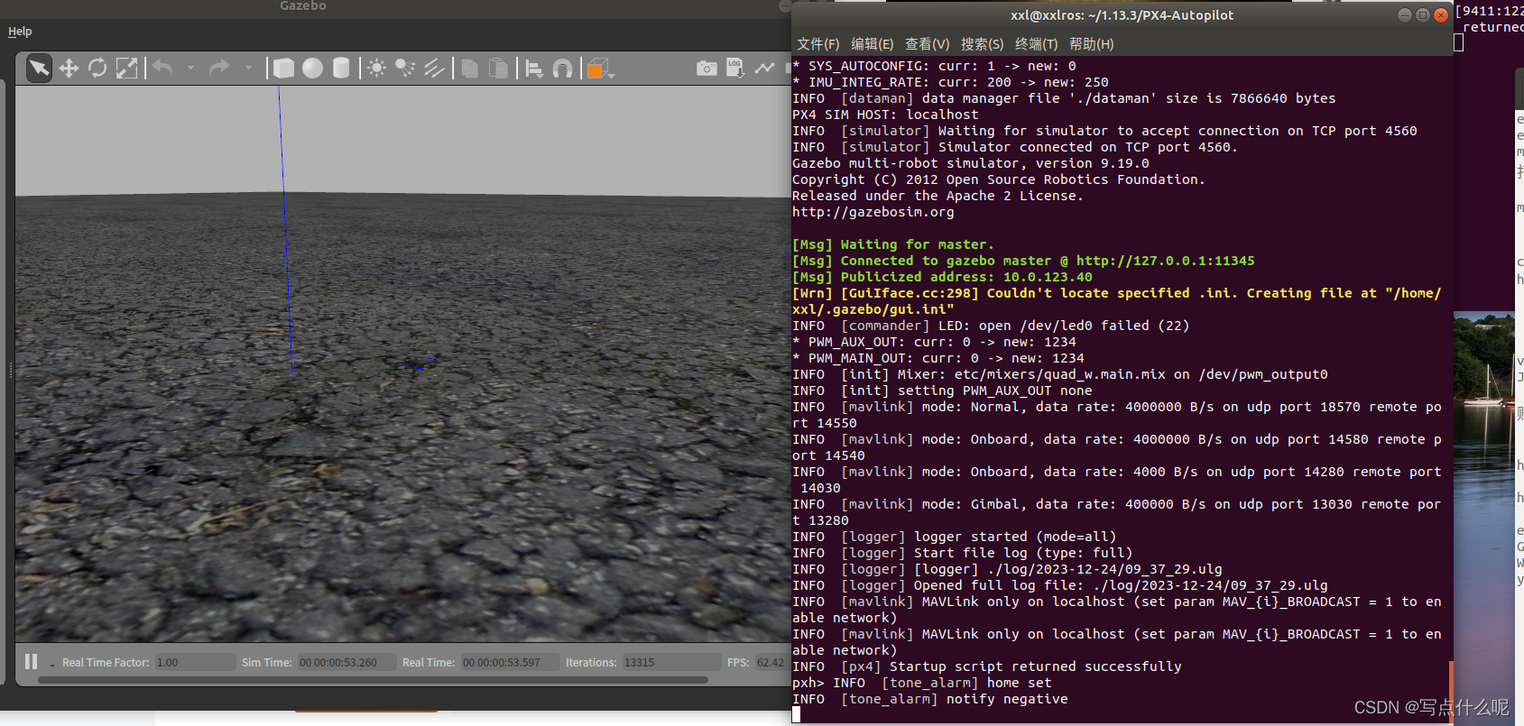Open the plot chart tool
1524x726 pixels.
point(764,69)
